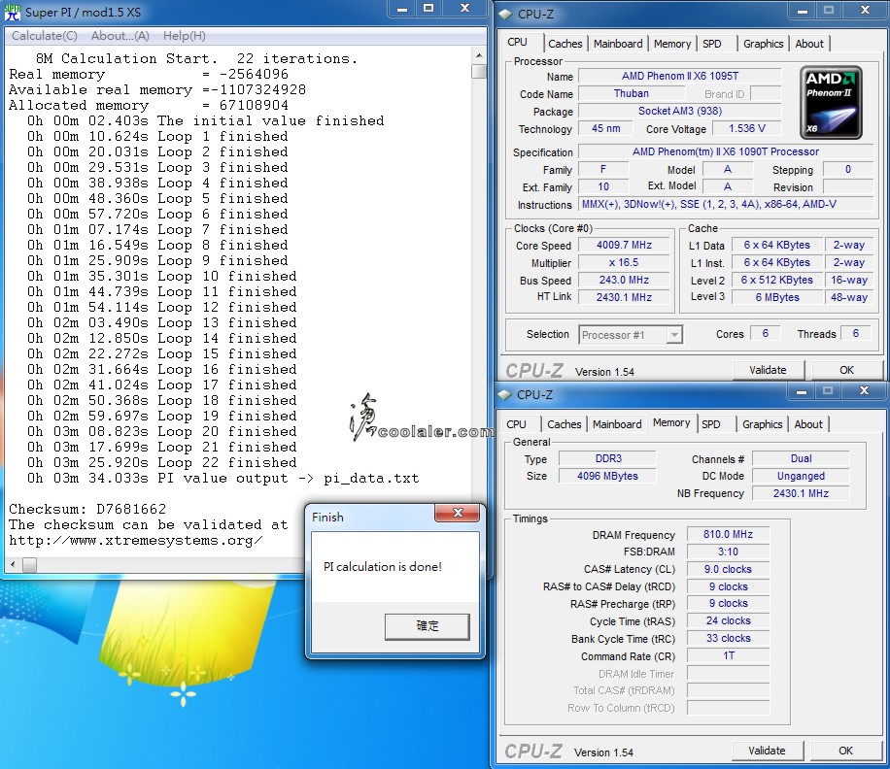Click the Super PI title bar app icon

pos(12,12)
